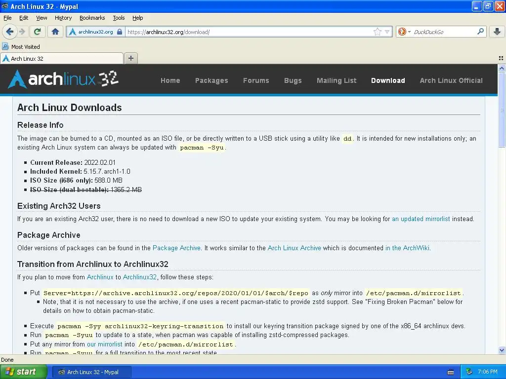Click the 'Current Release: 2022.02.01' line
Viewport: 506px width, 379px height.
point(73,162)
